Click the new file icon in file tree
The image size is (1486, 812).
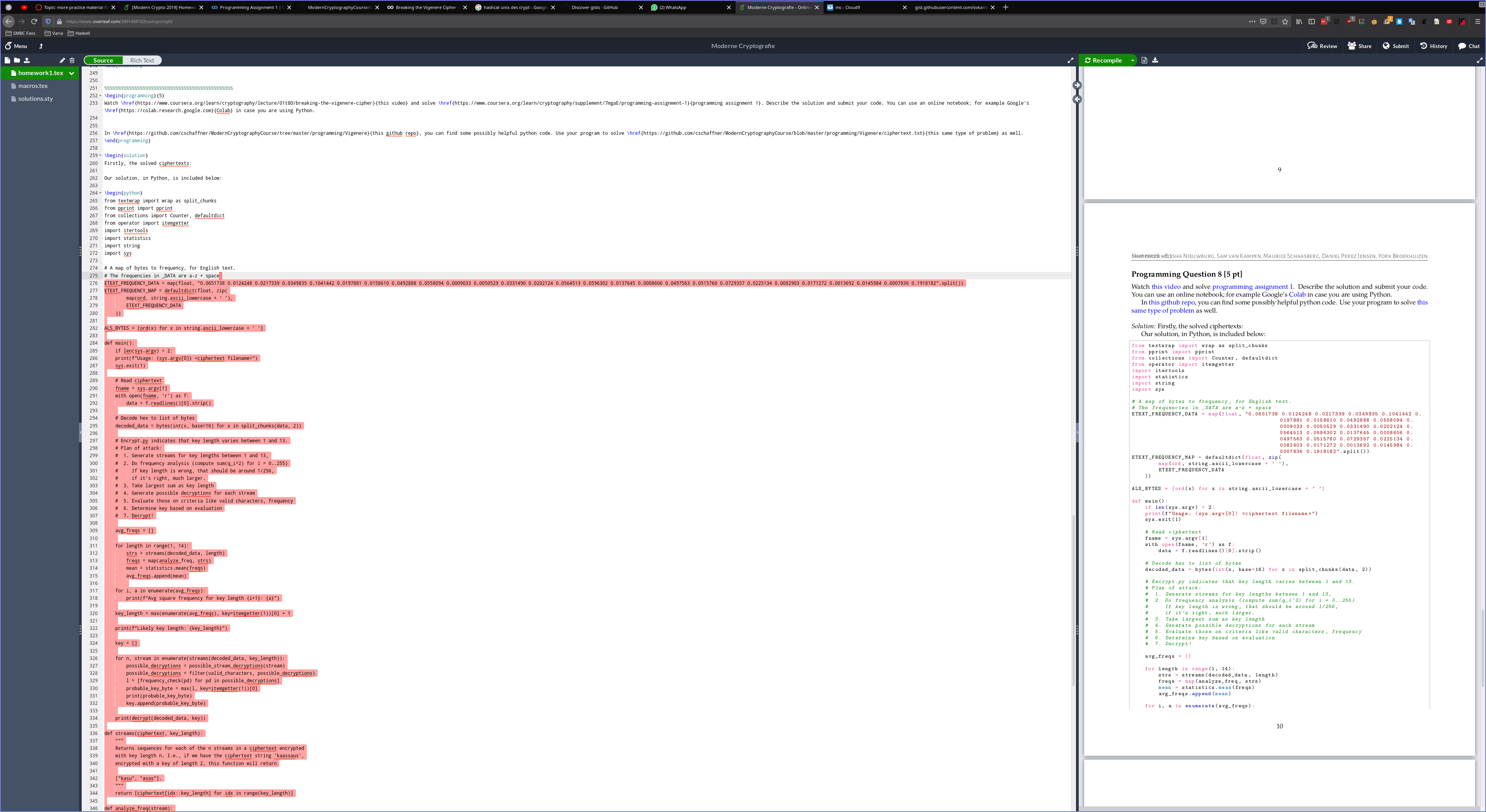[x=7, y=60]
